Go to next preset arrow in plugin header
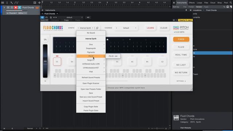Viewport: 233px width, 131px height. point(56,17)
